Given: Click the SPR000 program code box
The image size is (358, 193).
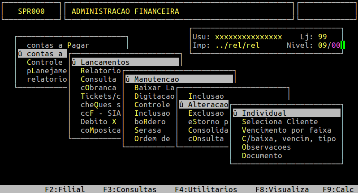Looking at the screenshot, I should 31,11.
